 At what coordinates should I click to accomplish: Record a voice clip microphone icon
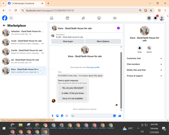pyautogui.click(x=52, y=116)
